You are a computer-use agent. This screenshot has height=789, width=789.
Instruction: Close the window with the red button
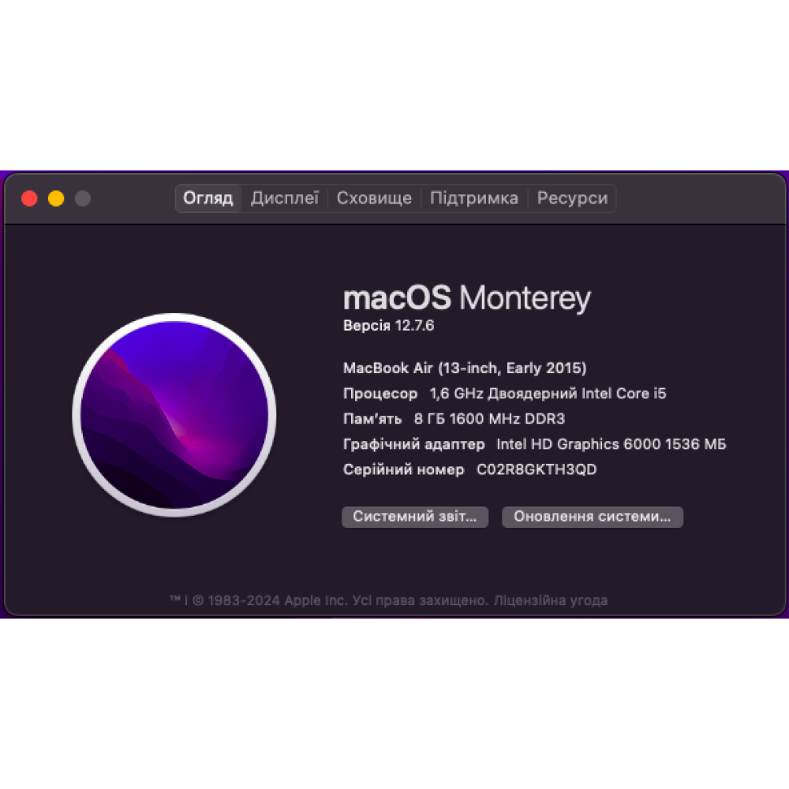click(x=30, y=198)
